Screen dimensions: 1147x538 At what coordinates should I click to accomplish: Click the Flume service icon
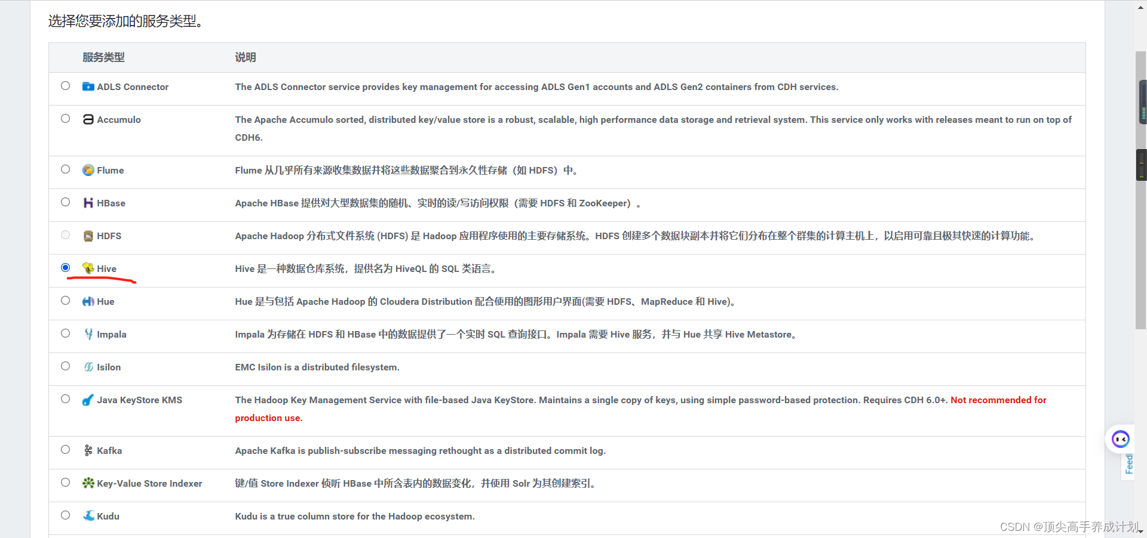(x=88, y=170)
